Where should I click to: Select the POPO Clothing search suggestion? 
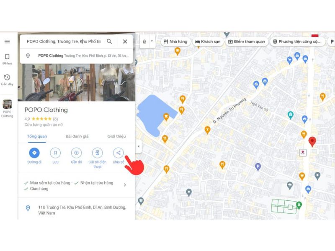[77, 56]
